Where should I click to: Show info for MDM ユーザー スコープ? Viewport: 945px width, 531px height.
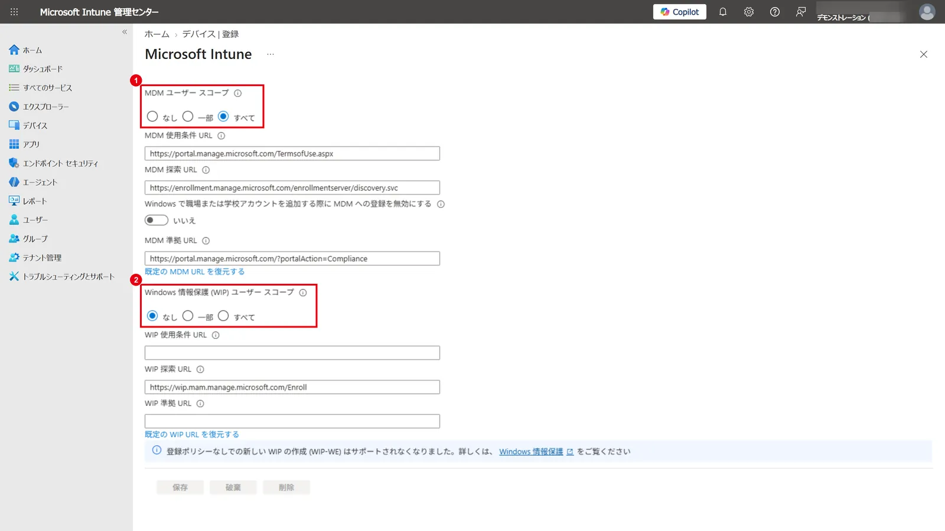pos(237,93)
